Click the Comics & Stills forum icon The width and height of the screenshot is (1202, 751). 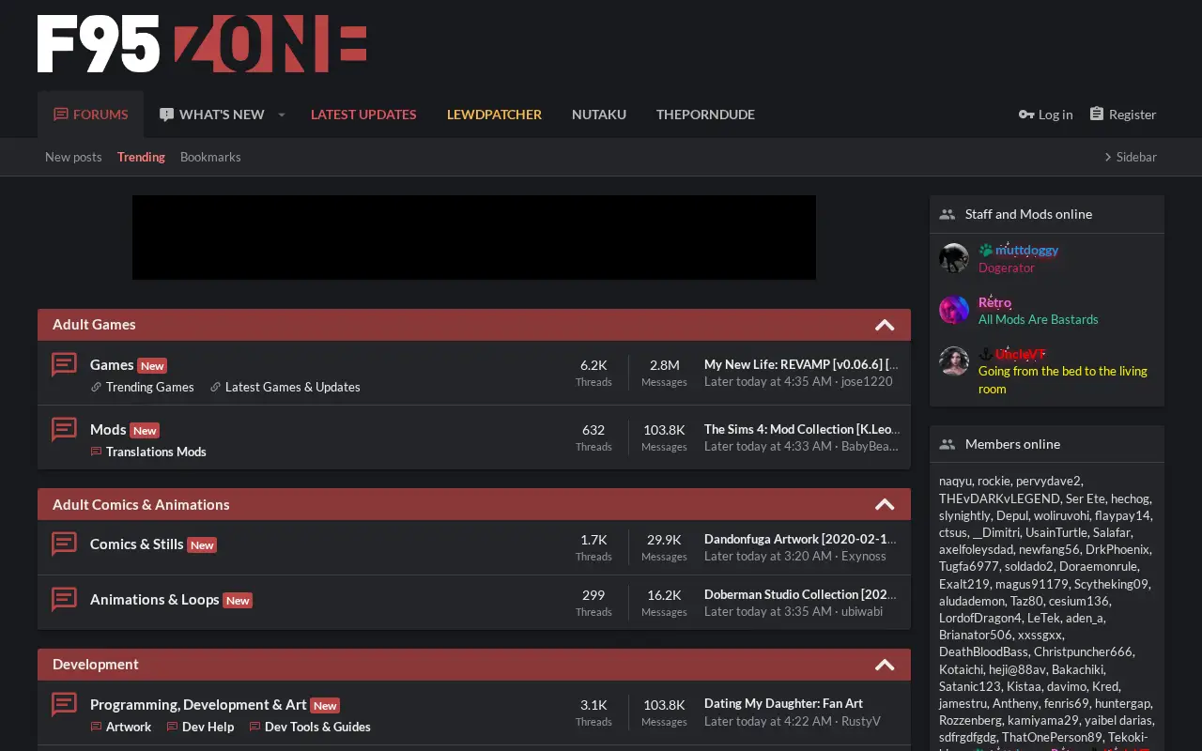pyautogui.click(x=64, y=544)
